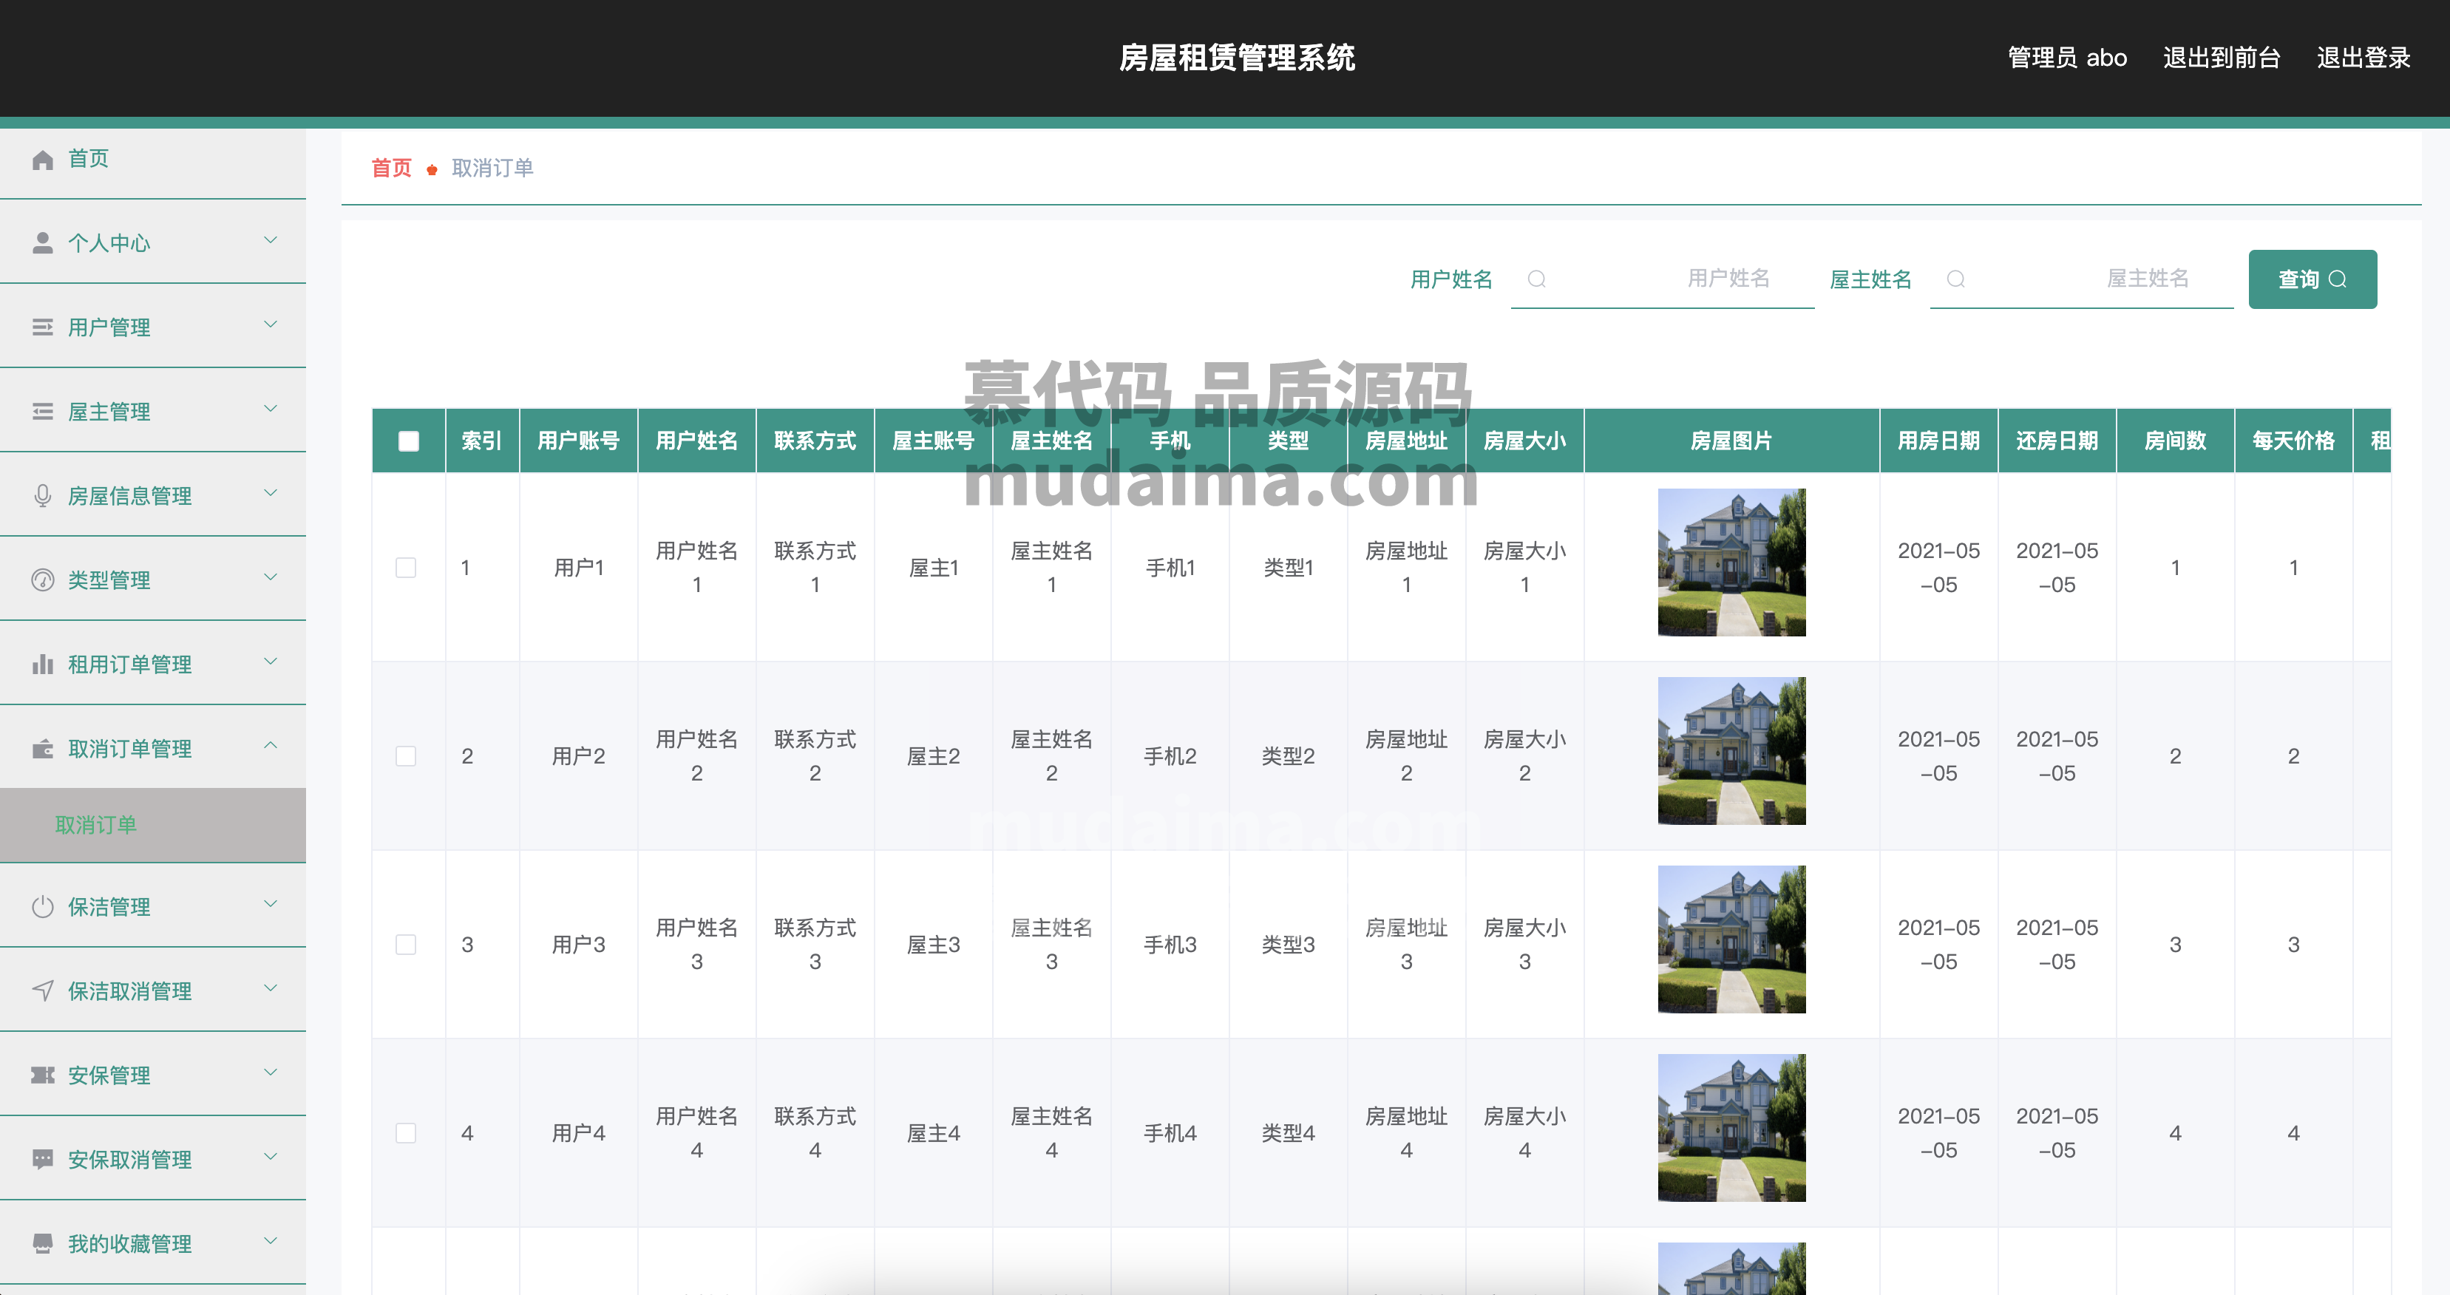The height and width of the screenshot is (1295, 2450).
Task: Click the wallet icon next to 取消订单管理
Action: 43,748
